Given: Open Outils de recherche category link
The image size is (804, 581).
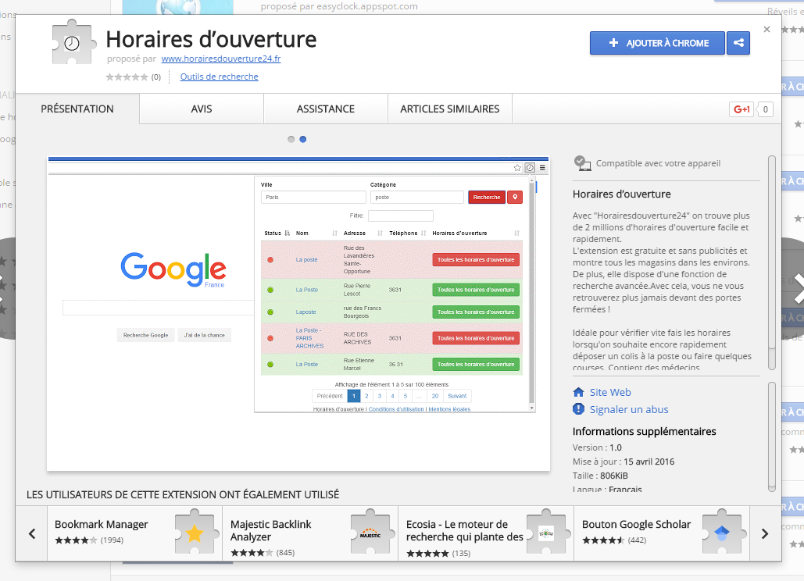Looking at the screenshot, I should click(219, 77).
